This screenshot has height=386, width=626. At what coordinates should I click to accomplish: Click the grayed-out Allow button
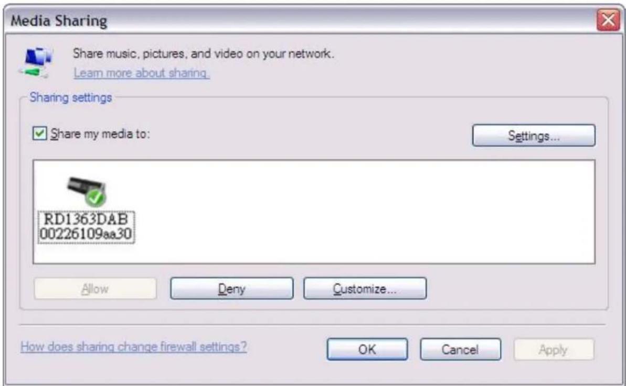(x=96, y=289)
